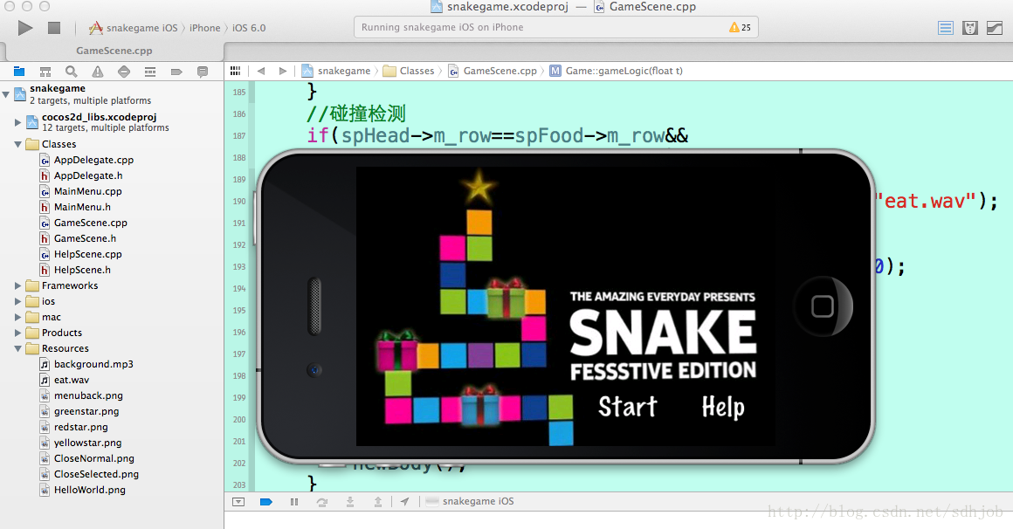Expand the mac group
Image resolution: width=1013 pixels, height=529 pixels.
(18, 317)
